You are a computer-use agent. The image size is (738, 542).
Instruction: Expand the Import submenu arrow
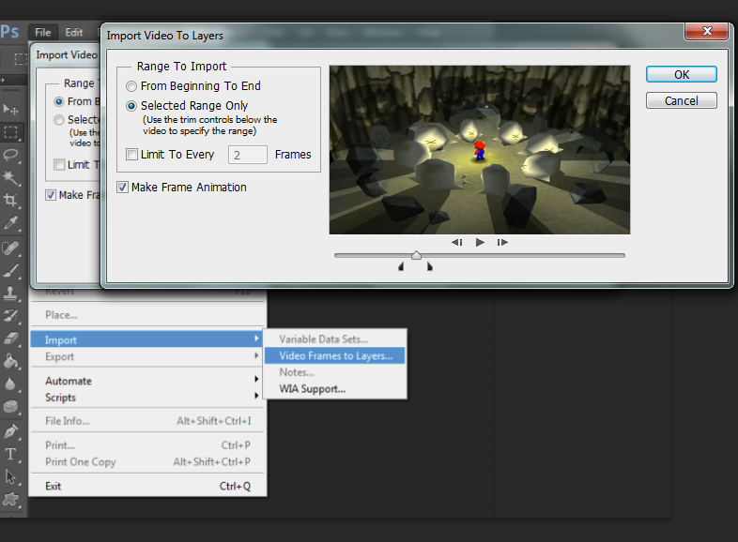pos(256,339)
